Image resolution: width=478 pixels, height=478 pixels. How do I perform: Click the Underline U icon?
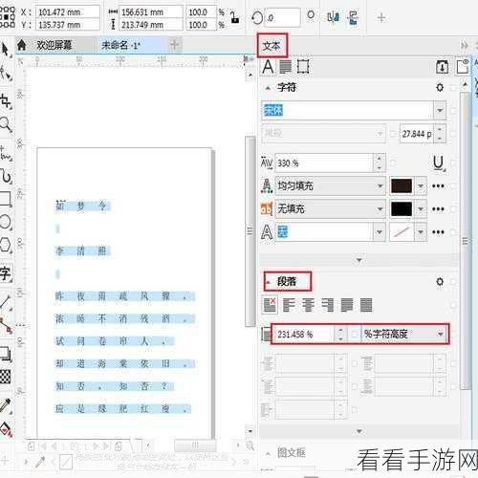click(x=439, y=163)
